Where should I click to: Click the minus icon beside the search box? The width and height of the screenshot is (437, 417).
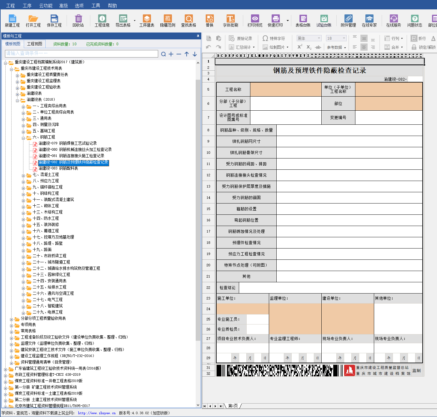click(179, 54)
